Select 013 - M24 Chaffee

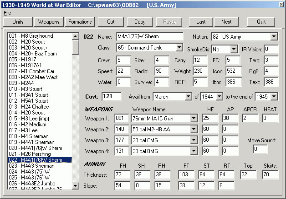coord(40,107)
